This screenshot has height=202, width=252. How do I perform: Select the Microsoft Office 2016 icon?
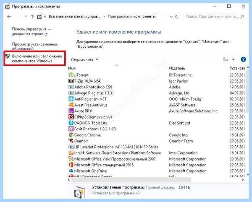(71, 165)
